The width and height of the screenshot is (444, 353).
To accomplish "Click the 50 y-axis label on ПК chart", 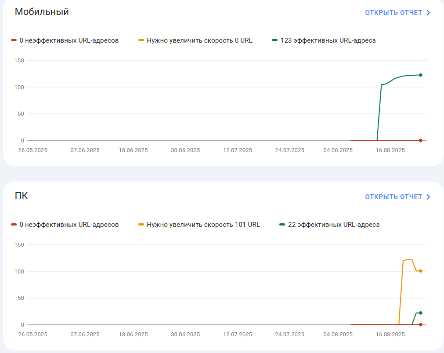I will [x=21, y=298].
